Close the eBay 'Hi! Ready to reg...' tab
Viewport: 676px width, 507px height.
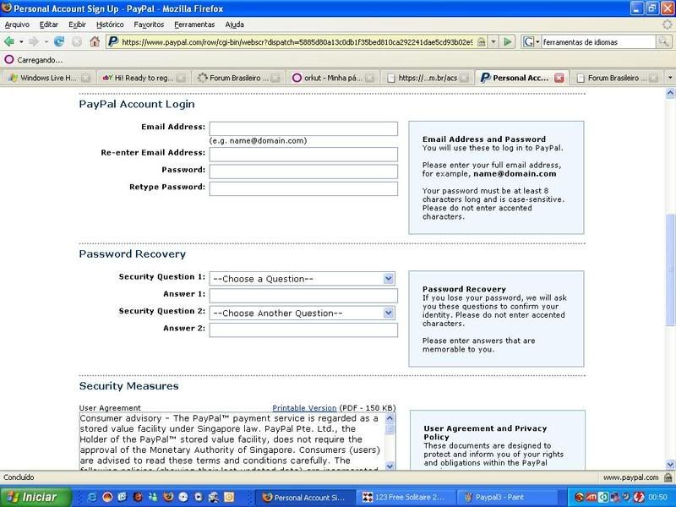click(181, 78)
